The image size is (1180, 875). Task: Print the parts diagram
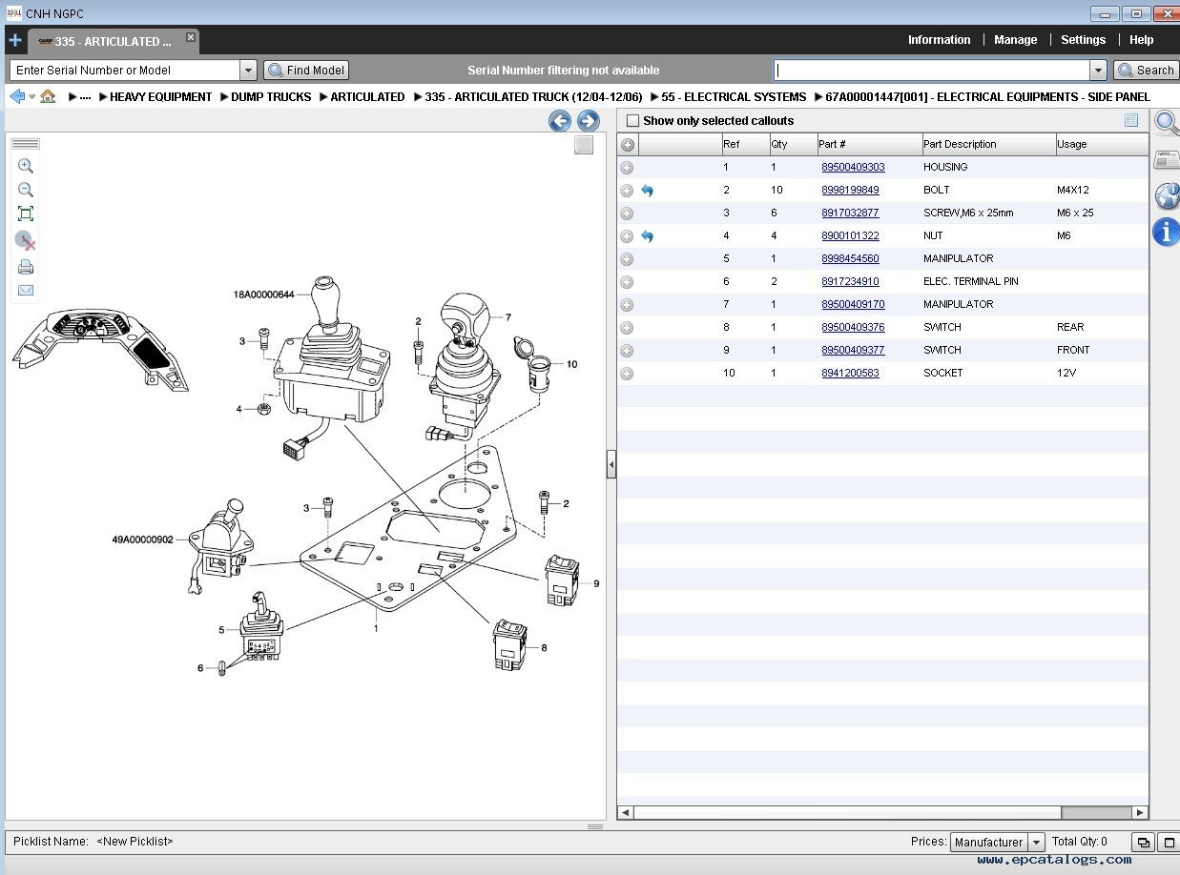[26, 267]
